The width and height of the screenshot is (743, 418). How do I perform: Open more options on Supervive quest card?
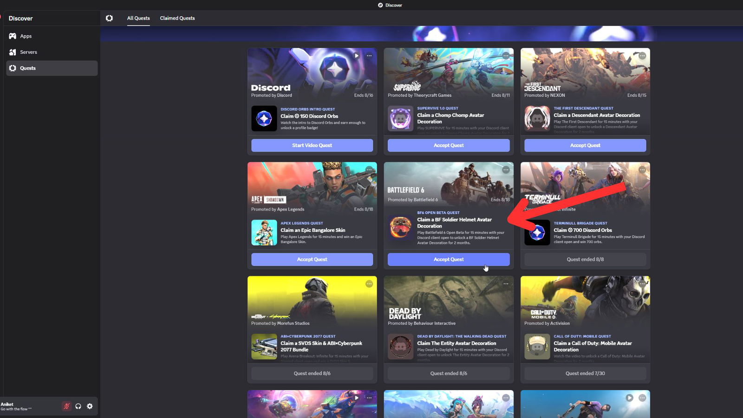tap(506, 56)
